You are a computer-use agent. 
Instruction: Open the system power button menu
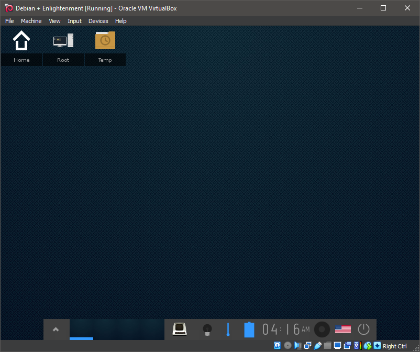363,329
